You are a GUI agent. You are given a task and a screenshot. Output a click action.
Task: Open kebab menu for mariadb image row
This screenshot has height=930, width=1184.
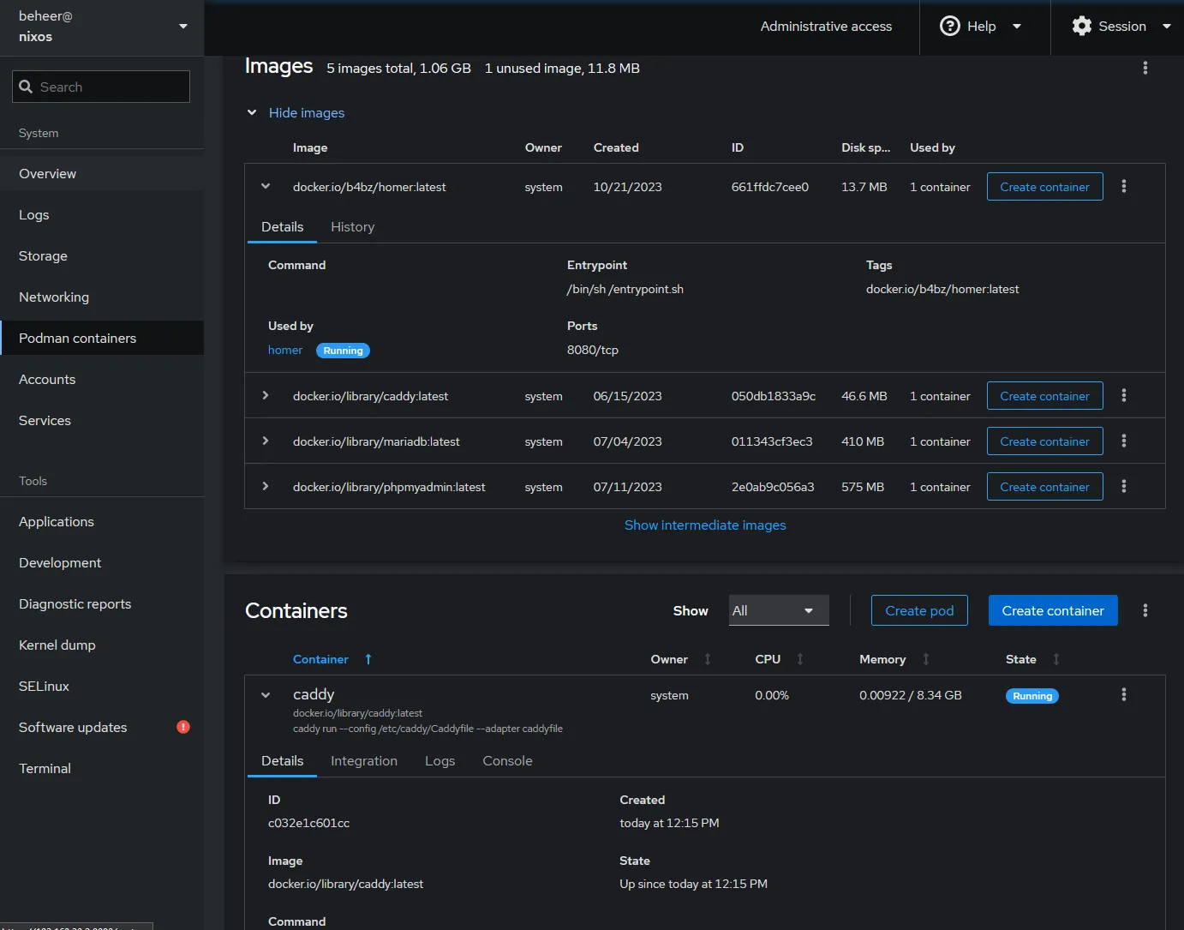(1123, 441)
